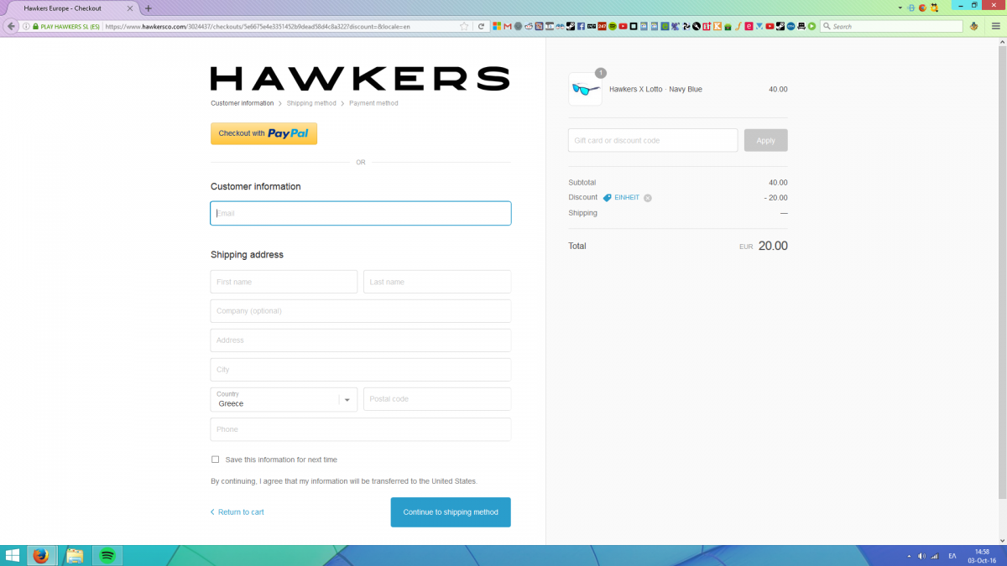The image size is (1007, 566).
Task: Show hidden system tray icons
Action: click(x=910, y=556)
